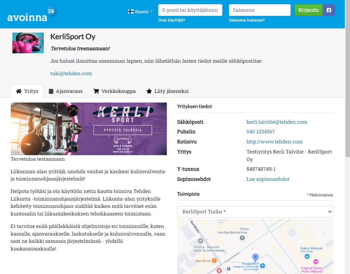350x274 pixels.
Task: Click the Original Sokos Hotel Wiklund marker
Action: pyautogui.click(x=316, y=262)
